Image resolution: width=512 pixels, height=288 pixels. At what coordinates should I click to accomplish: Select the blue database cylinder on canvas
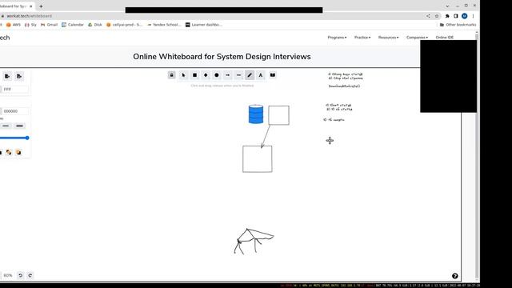click(x=256, y=114)
